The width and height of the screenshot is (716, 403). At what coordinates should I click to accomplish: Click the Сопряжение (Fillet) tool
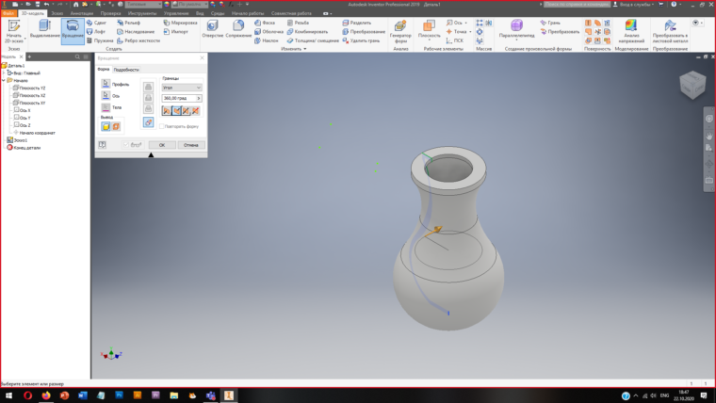[x=237, y=26]
